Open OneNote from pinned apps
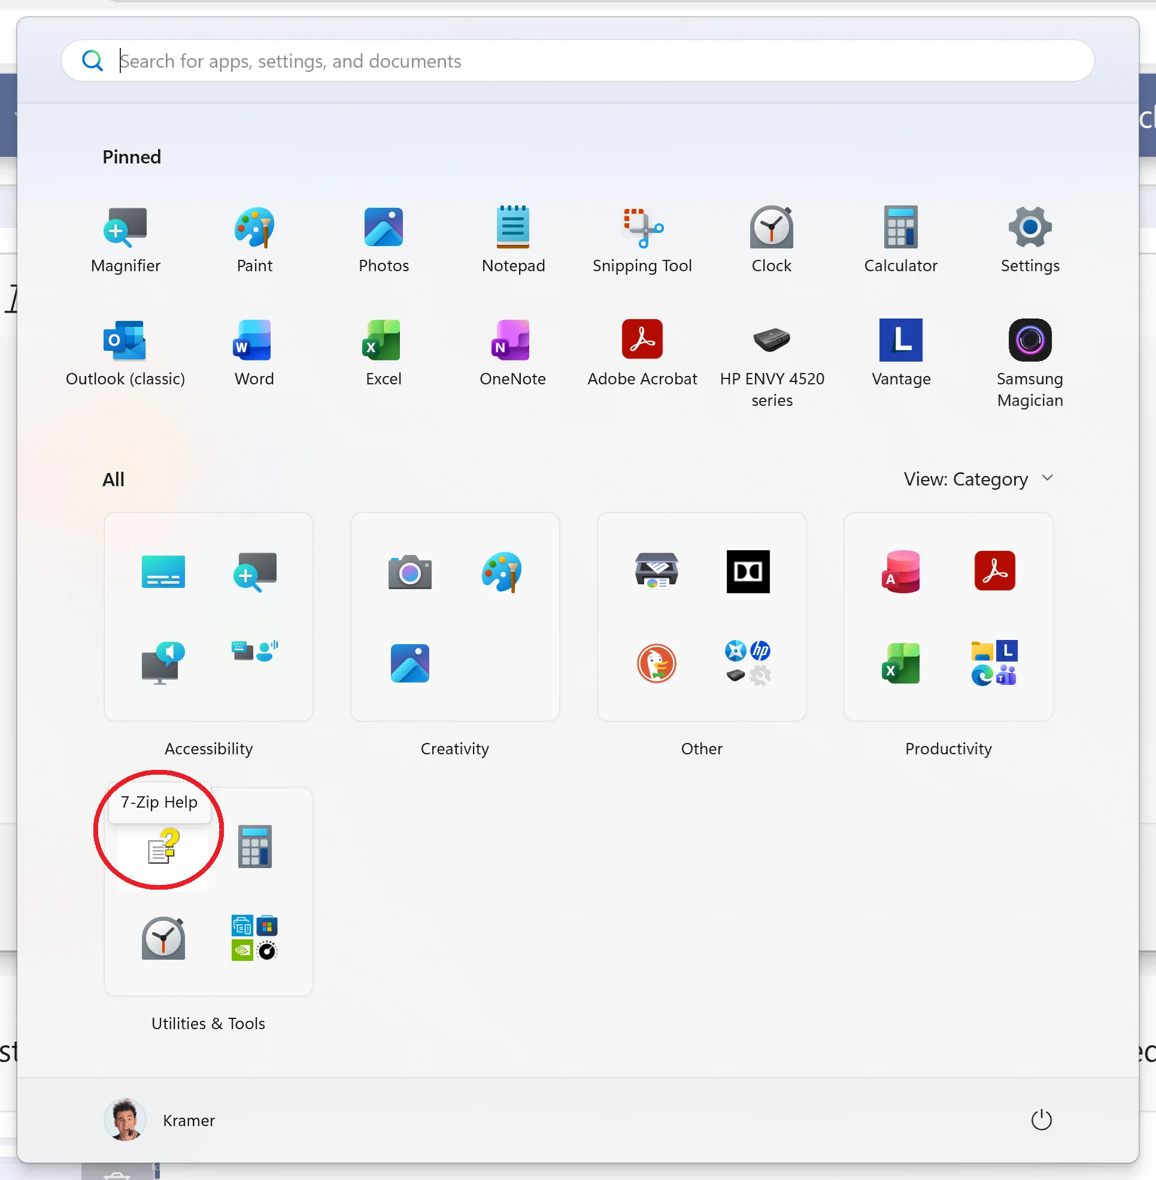Screen dimensions: 1156x1180 513,353
